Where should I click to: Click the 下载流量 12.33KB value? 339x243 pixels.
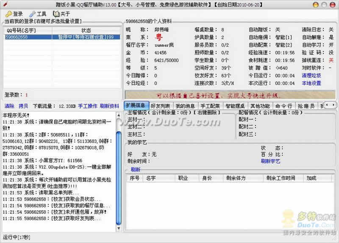pyautogui.click(x=67, y=106)
